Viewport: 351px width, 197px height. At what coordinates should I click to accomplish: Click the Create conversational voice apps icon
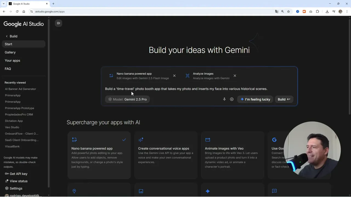(x=141, y=140)
